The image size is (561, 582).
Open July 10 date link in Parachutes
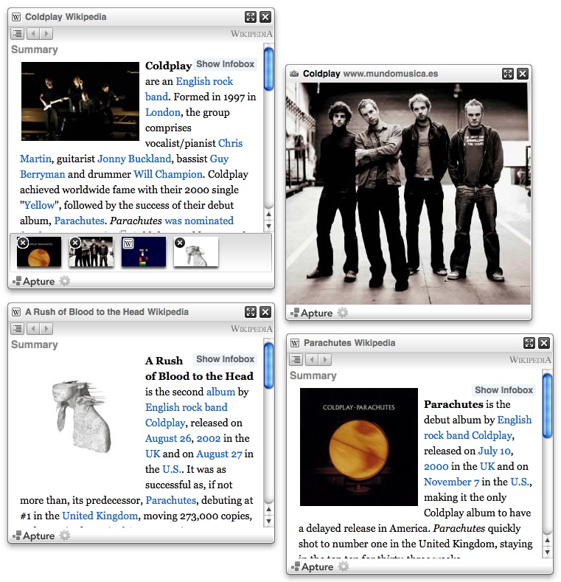[495, 451]
